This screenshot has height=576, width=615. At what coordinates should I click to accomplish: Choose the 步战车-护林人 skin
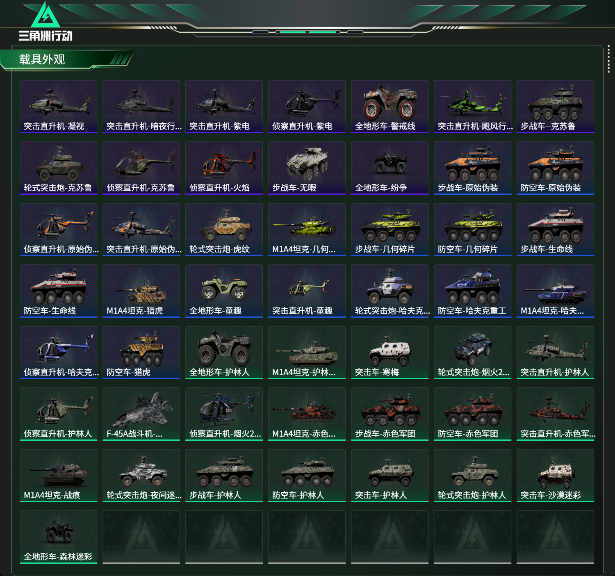pyautogui.click(x=224, y=476)
